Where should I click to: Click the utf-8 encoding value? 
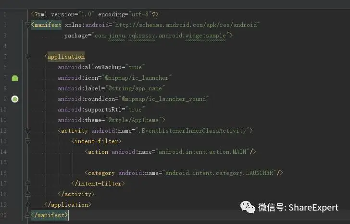tap(140, 14)
